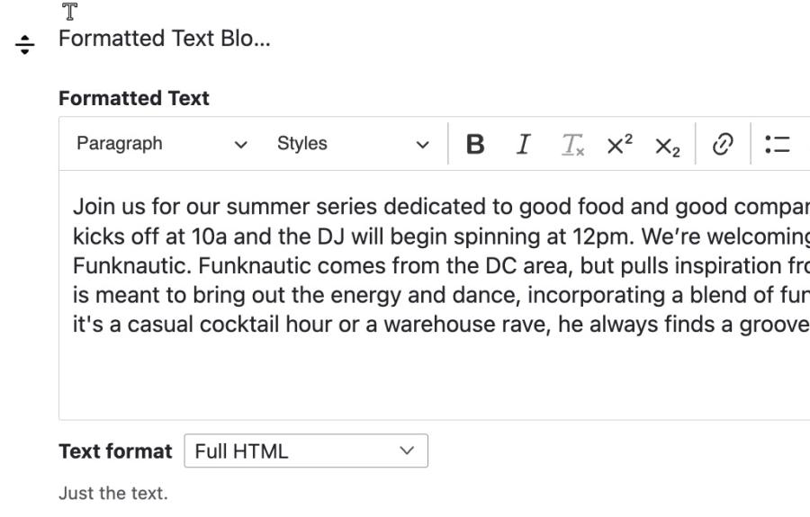Viewport: 810px width, 517px height.
Task: Click the "Just the text." description
Action: coord(112,494)
